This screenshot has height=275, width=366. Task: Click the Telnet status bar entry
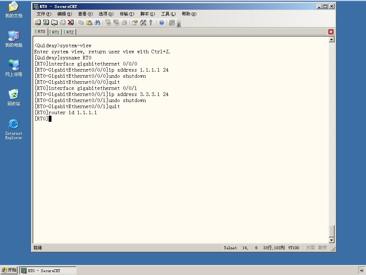[230, 248]
